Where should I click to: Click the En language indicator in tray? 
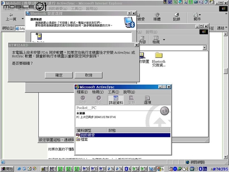click(205, 169)
